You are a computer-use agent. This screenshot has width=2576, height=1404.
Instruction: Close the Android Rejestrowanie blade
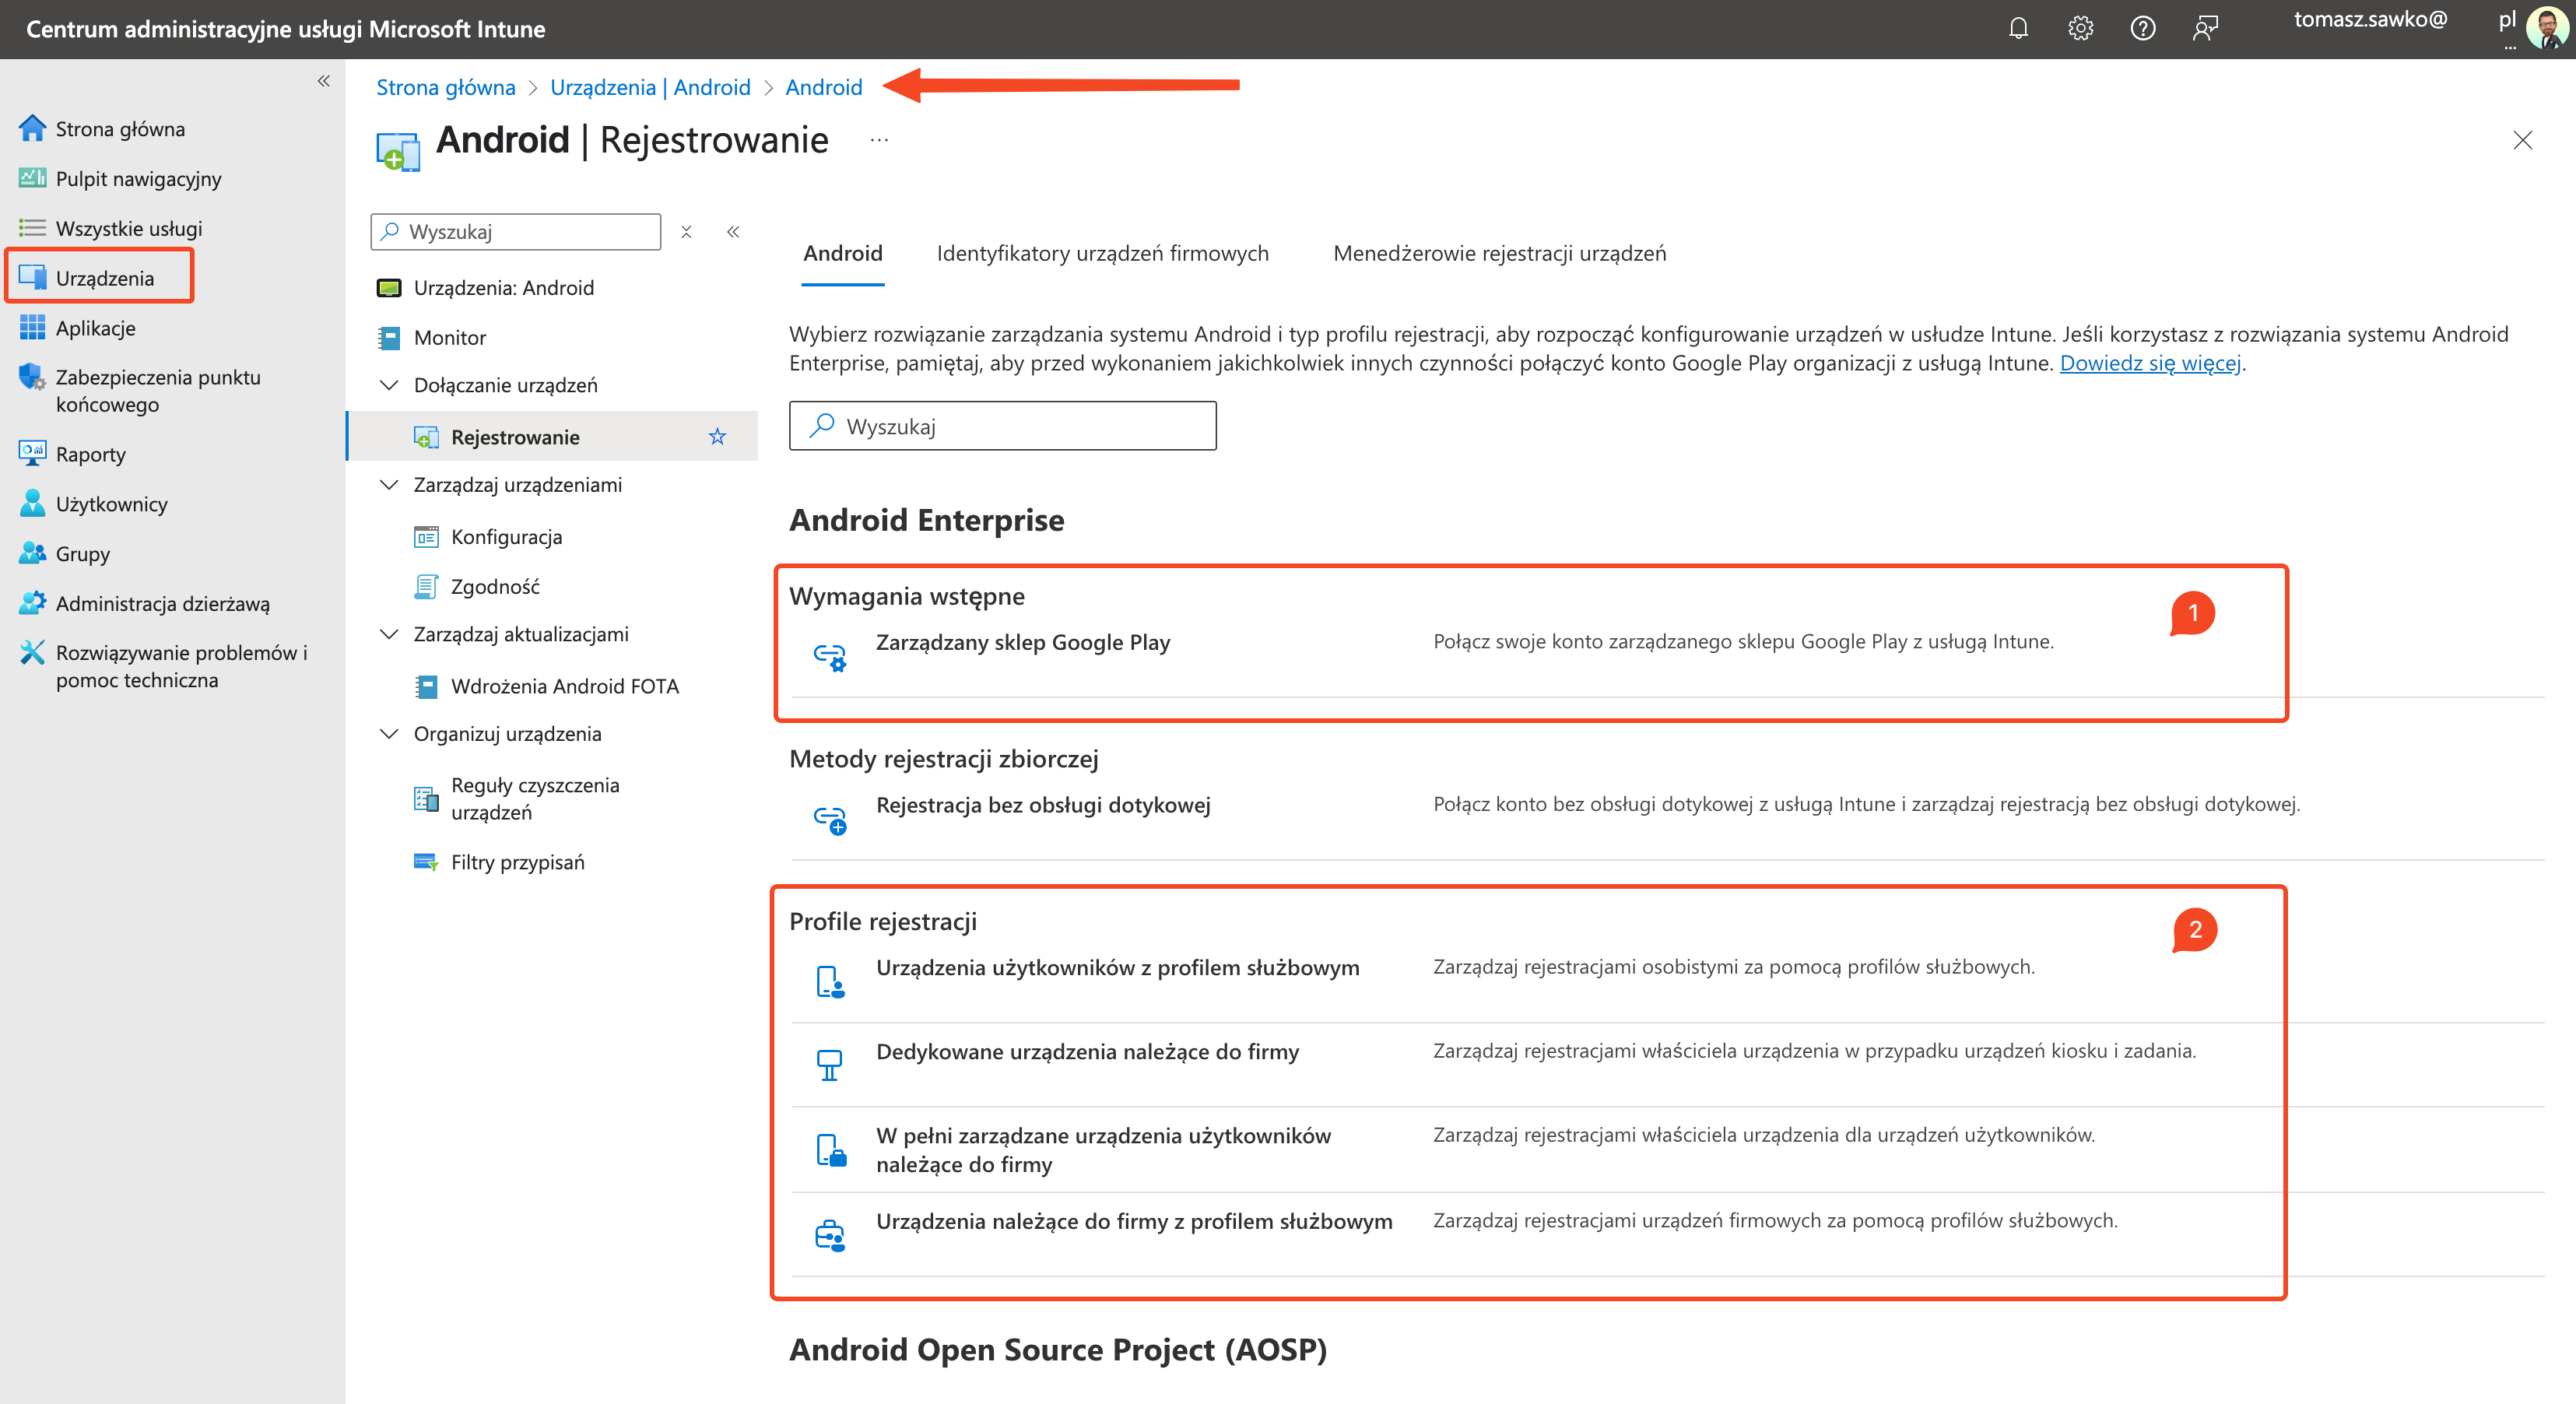click(2522, 140)
